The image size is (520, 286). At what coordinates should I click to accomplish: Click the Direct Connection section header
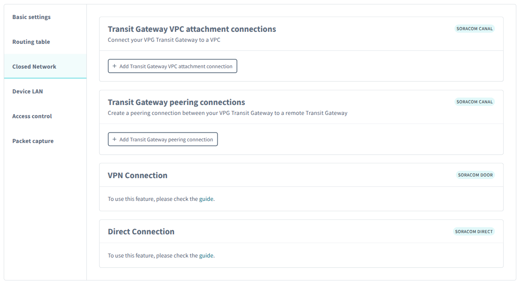tap(141, 231)
